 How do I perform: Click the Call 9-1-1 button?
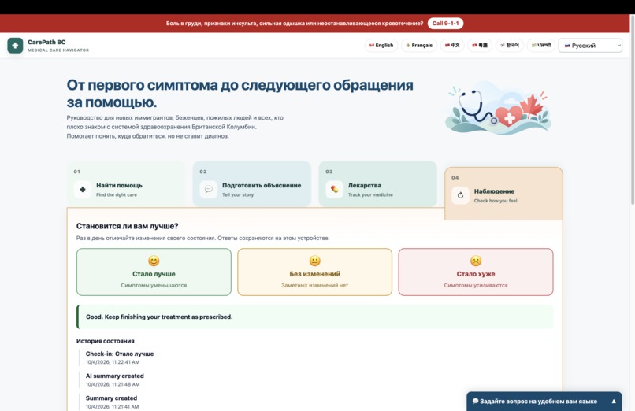445,23
